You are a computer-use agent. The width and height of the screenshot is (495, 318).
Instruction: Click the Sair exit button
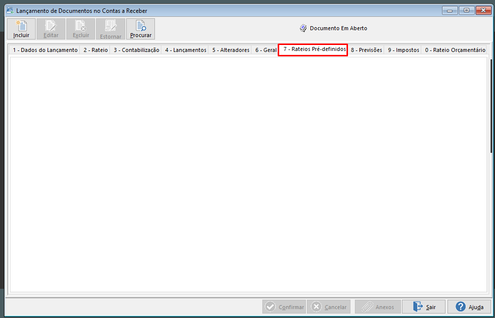point(424,307)
